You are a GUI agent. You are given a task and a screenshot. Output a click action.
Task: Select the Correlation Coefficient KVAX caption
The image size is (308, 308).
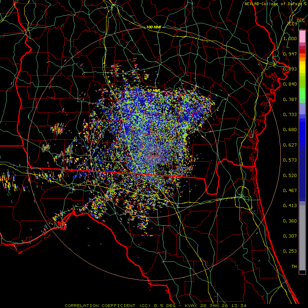coord(155,306)
